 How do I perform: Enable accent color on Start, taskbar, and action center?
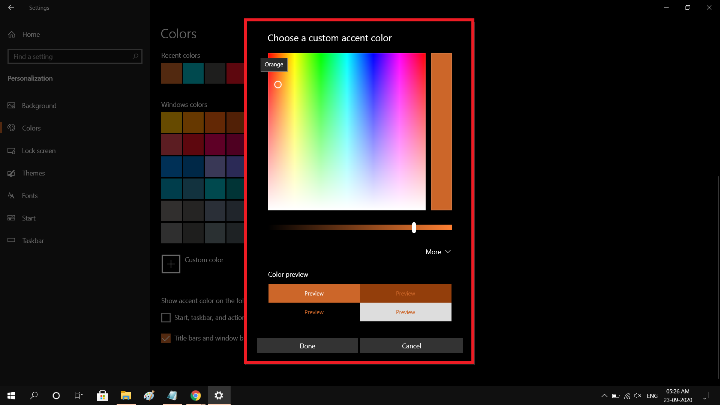pyautogui.click(x=166, y=317)
